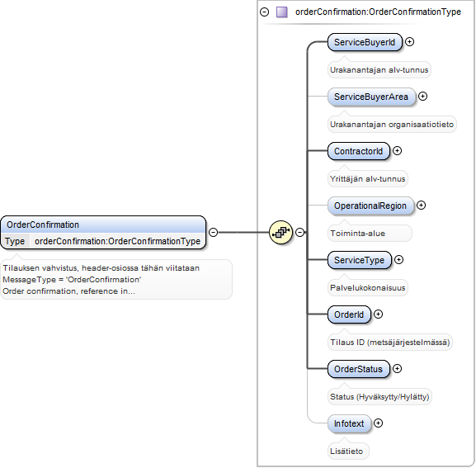
Task: Click annotation 'Toiminta-alue'
Action: (357, 234)
